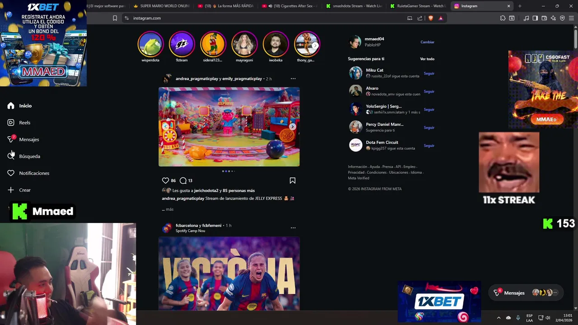Click Brave Shields lion icon
Image resolution: width=578 pixels, height=325 pixels.
(x=430, y=18)
